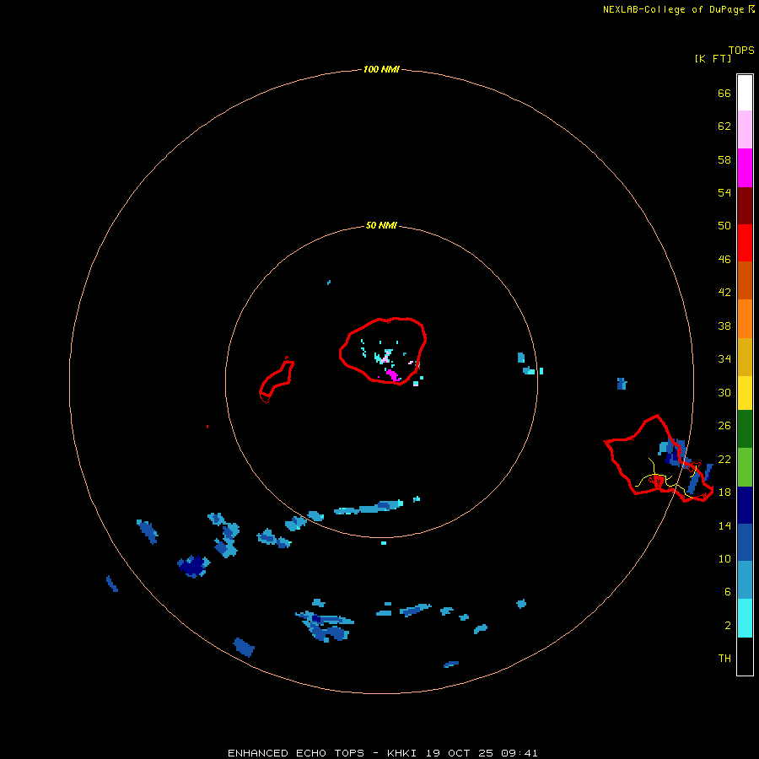Click the yellow 30 kft legend swatch
The image size is (759, 759).
coord(745,393)
